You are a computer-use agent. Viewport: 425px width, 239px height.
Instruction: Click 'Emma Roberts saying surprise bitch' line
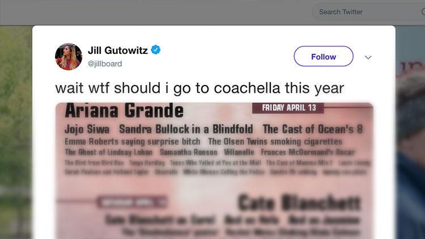(x=133, y=142)
